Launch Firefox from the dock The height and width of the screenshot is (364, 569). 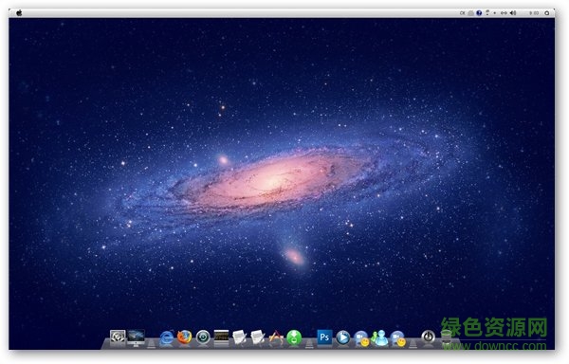pyautogui.click(x=185, y=337)
